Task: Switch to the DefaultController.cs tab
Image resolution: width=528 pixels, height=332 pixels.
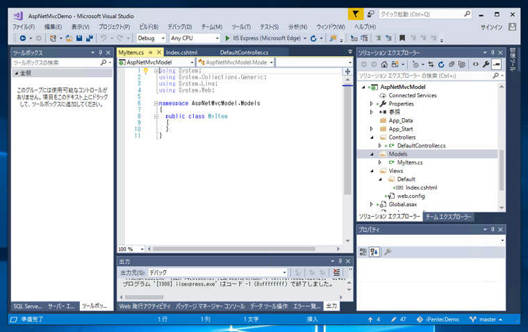Action: point(244,53)
